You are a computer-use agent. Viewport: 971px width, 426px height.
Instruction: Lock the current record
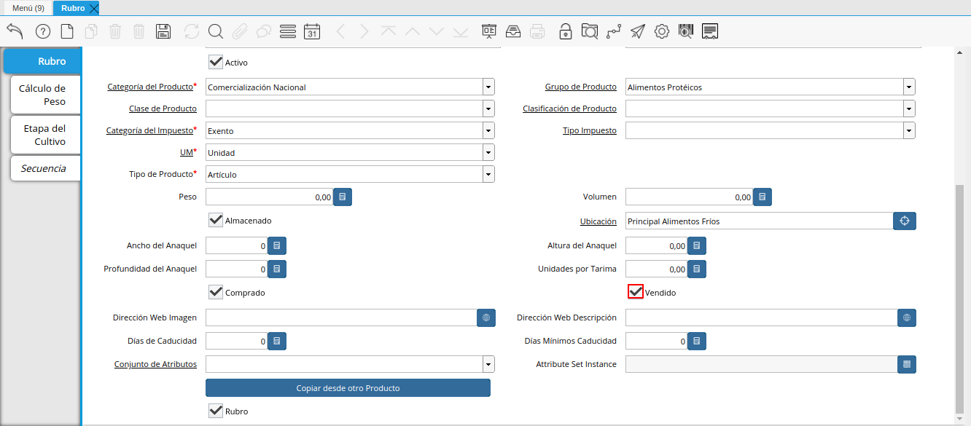(x=565, y=31)
